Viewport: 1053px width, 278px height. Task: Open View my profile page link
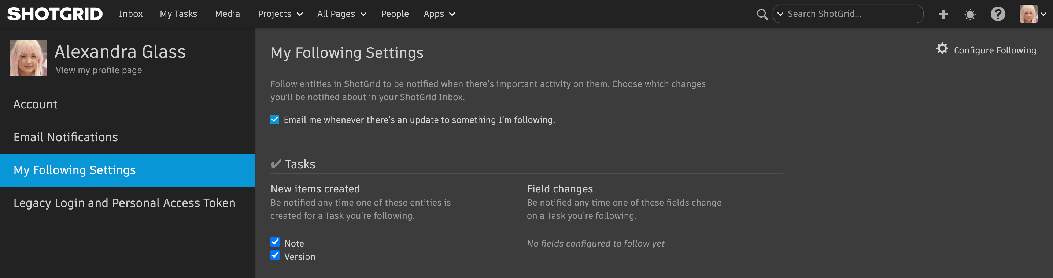(x=99, y=70)
